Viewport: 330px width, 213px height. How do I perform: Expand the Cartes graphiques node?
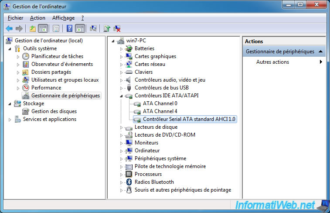pyautogui.click(x=122, y=56)
